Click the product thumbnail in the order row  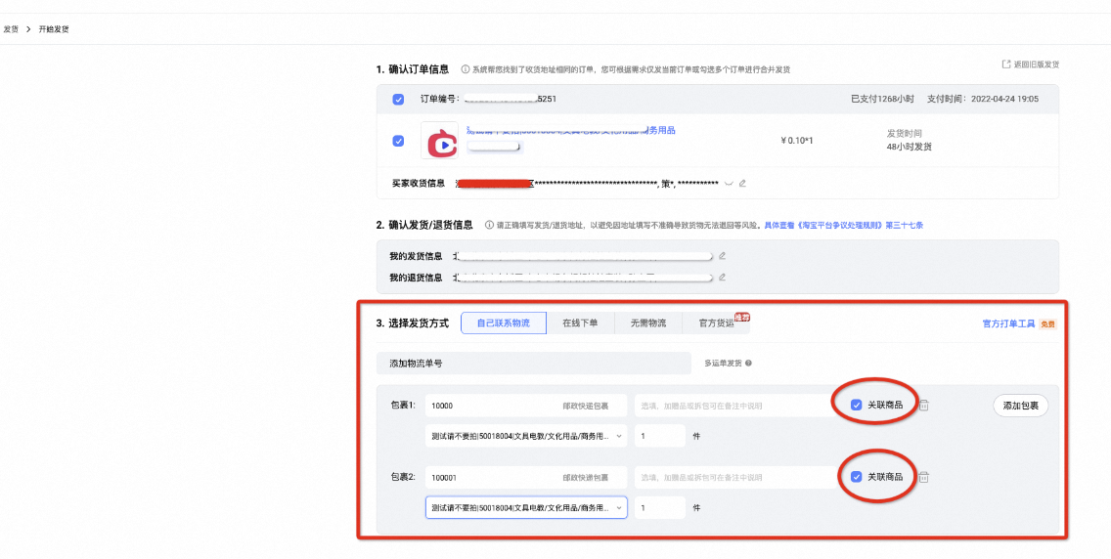[439, 140]
